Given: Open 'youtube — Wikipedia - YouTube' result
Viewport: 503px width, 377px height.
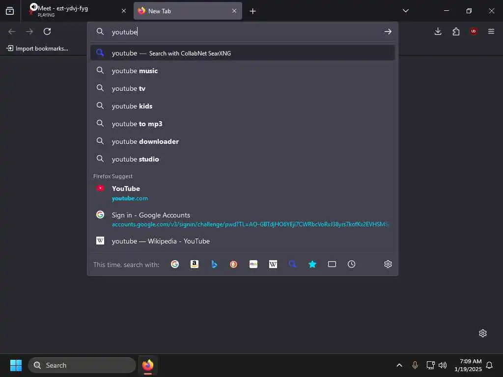Looking at the screenshot, I should coord(243,241).
